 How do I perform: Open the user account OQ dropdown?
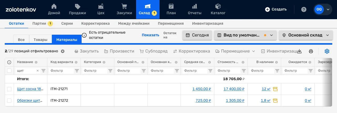tap(323, 9)
